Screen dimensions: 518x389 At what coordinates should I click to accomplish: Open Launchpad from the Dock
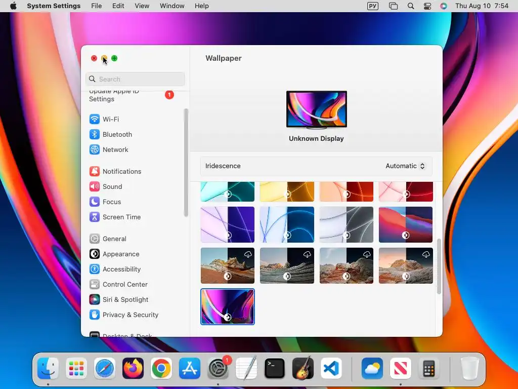point(76,368)
